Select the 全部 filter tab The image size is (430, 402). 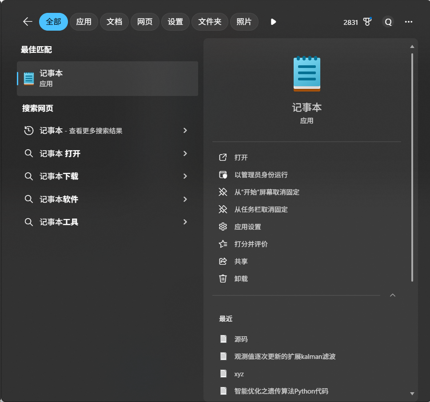click(x=53, y=22)
